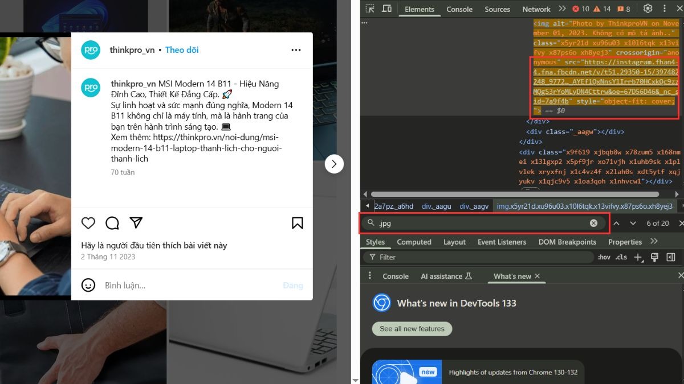The width and height of the screenshot is (684, 384).
Task: Save the post with the bookmark icon
Action: pos(298,223)
